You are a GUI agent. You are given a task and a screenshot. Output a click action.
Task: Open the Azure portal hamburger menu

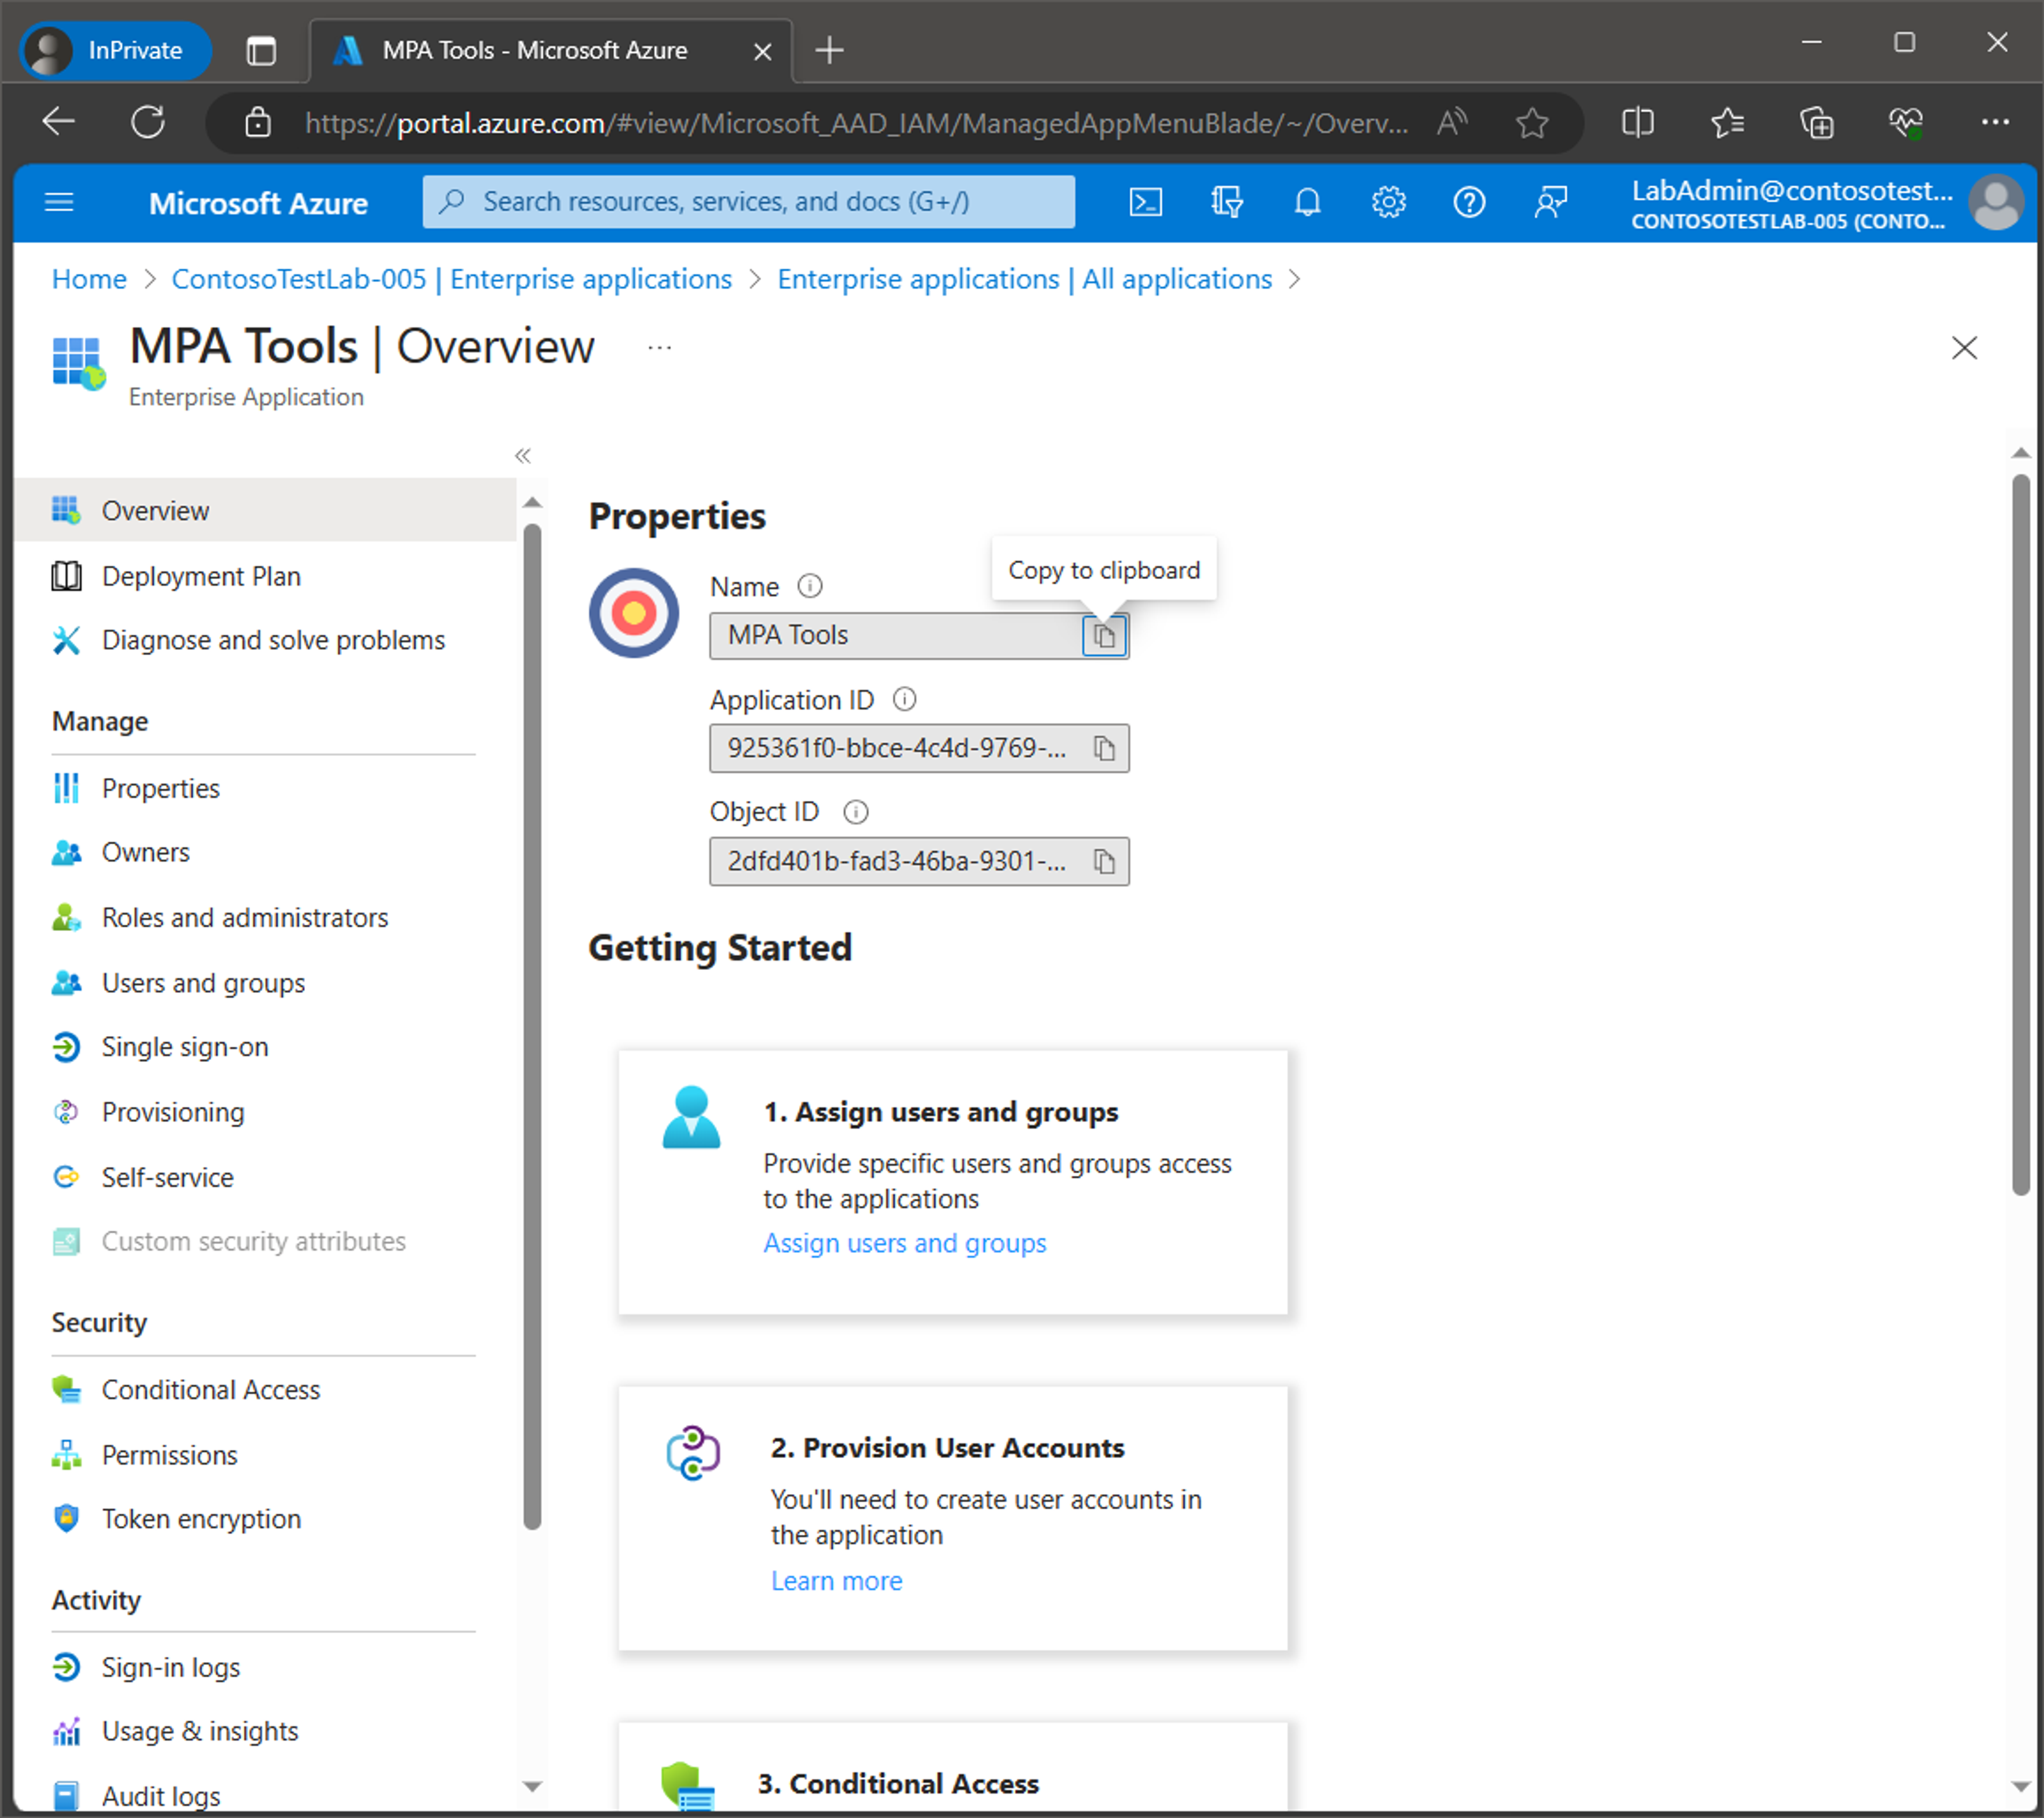click(x=60, y=203)
